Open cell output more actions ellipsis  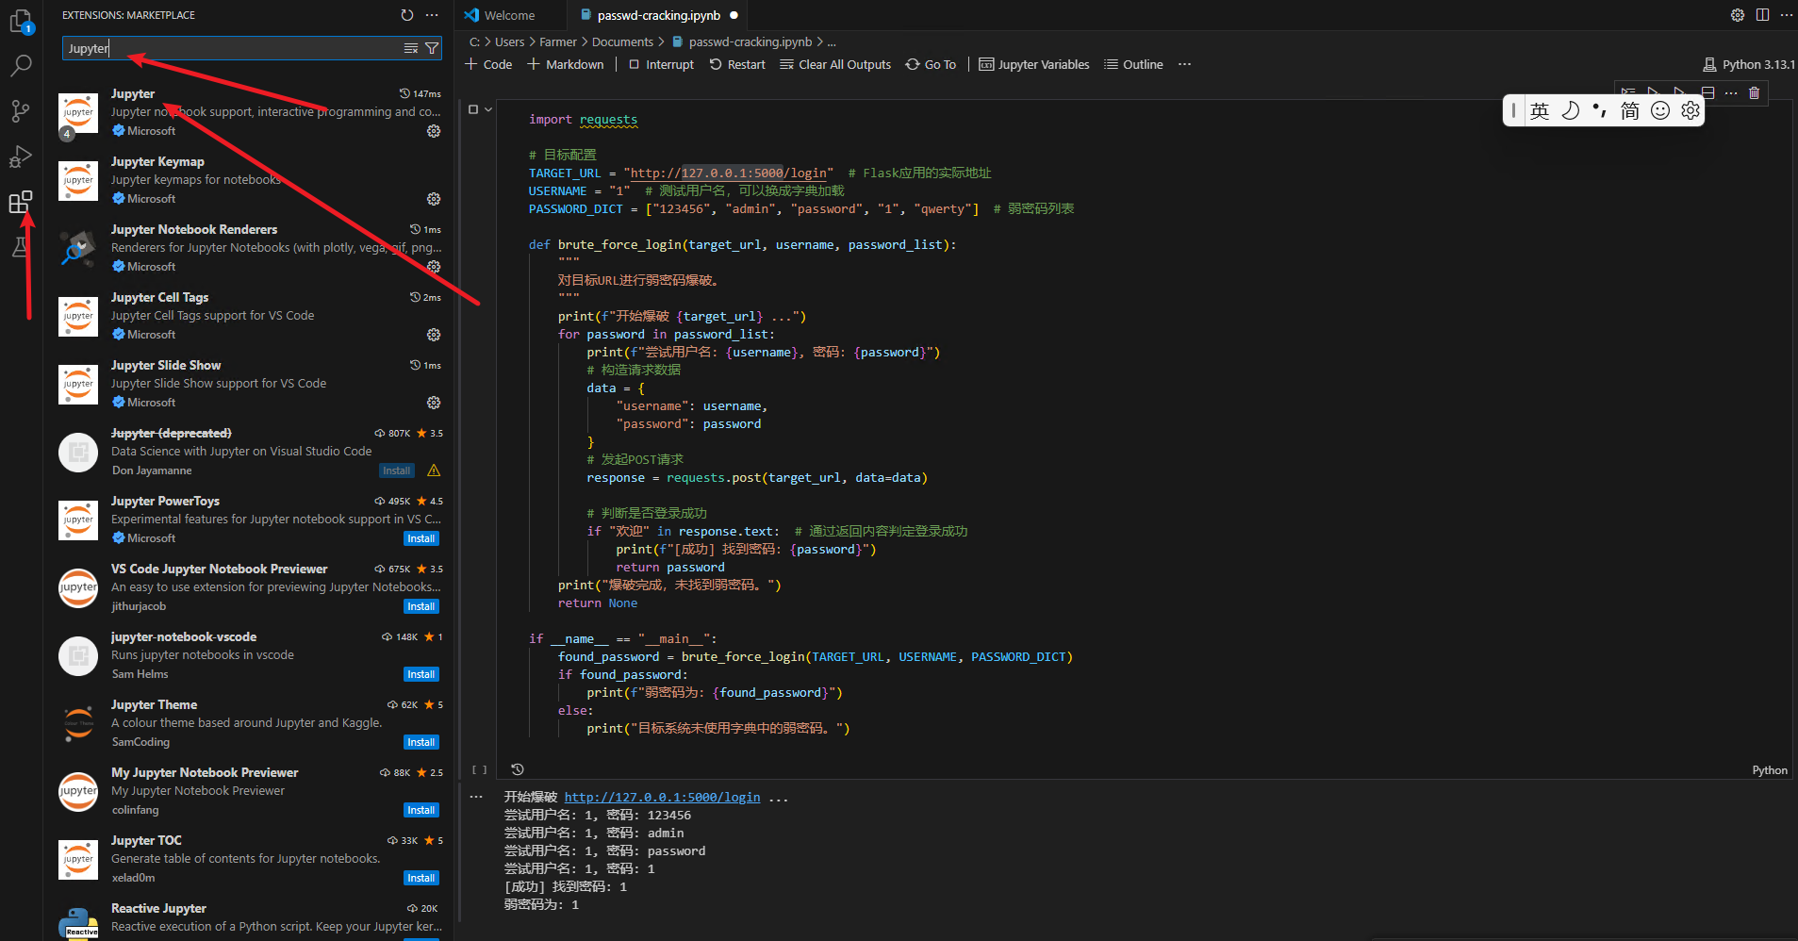[x=476, y=798]
